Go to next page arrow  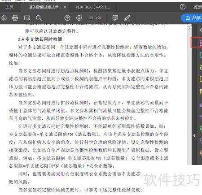click(79, 18)
